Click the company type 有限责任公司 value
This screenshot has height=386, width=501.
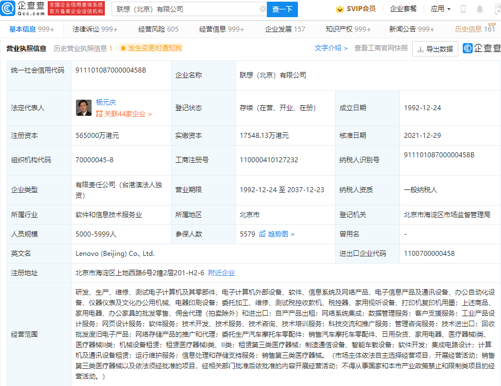pyautogui.click(x=119, y=190)
